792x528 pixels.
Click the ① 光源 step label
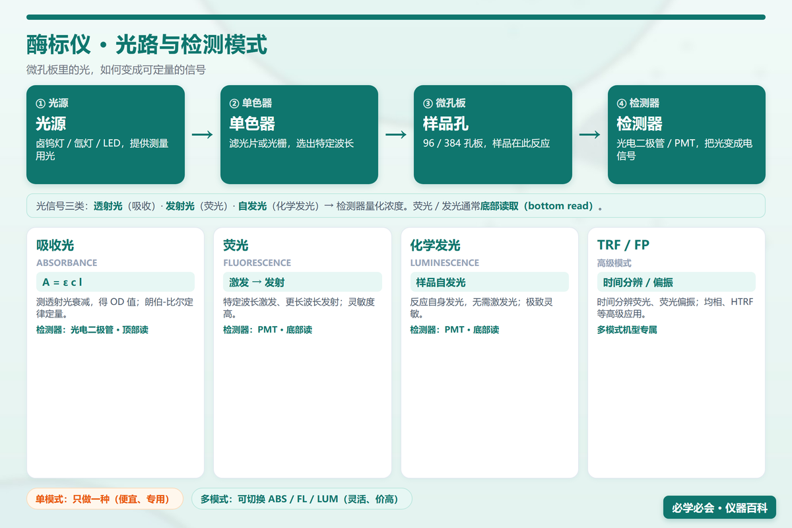pyautogui.click(x=52, y=103)
